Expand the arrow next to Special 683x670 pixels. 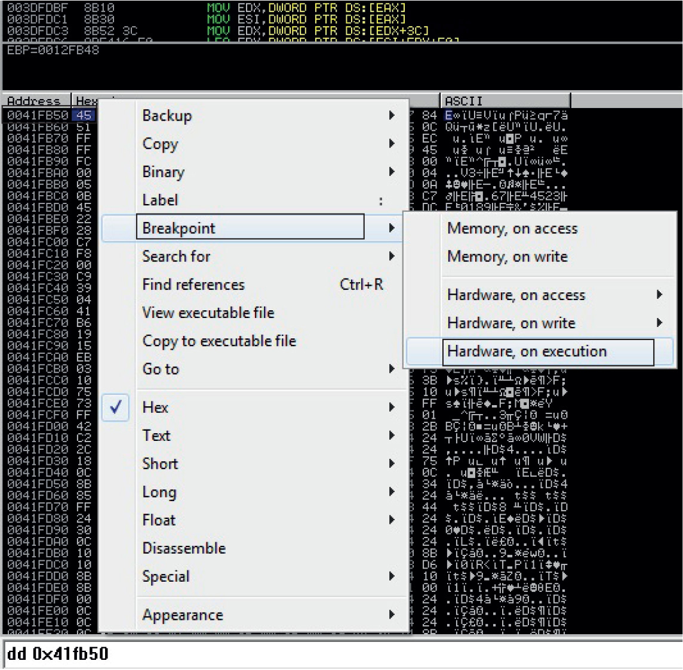[x=392, y=576]
